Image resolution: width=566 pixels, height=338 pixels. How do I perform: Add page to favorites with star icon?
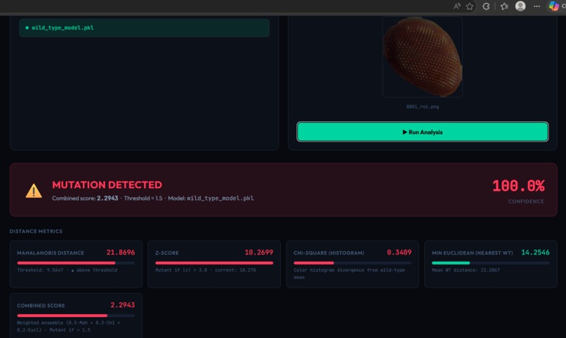tap(470, 6)
